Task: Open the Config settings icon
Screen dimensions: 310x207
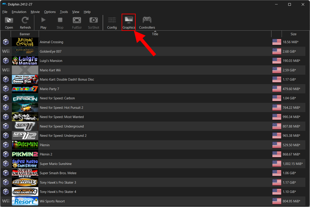Action: coord(112,22)
